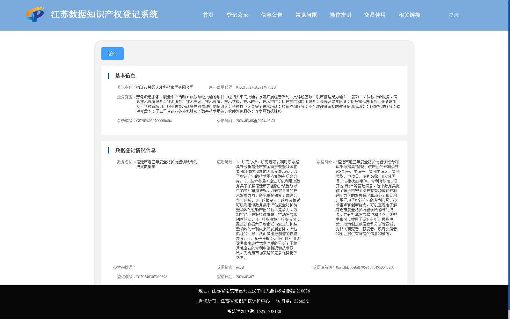Click the 应用场景 label
Screen dimensions: 510x319
click(x=226, y=162)
